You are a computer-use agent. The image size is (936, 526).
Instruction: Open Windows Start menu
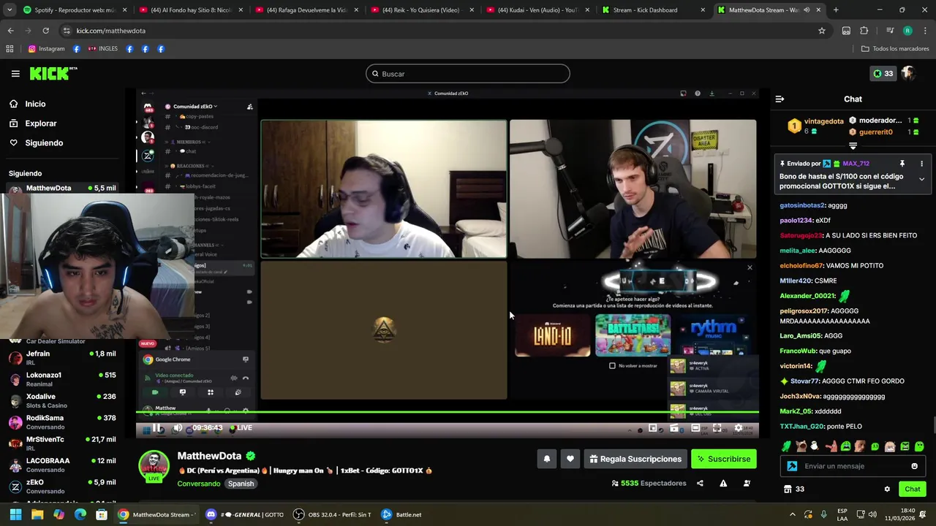tap(15, 514)
